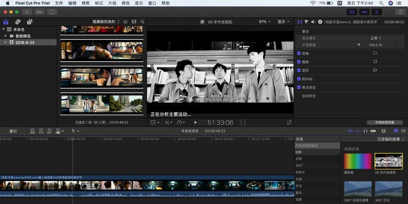Image resolution: width=408 pixels, height=204 pixels.
Task: Open the Keyword Editor key icon
Action: 40,12
